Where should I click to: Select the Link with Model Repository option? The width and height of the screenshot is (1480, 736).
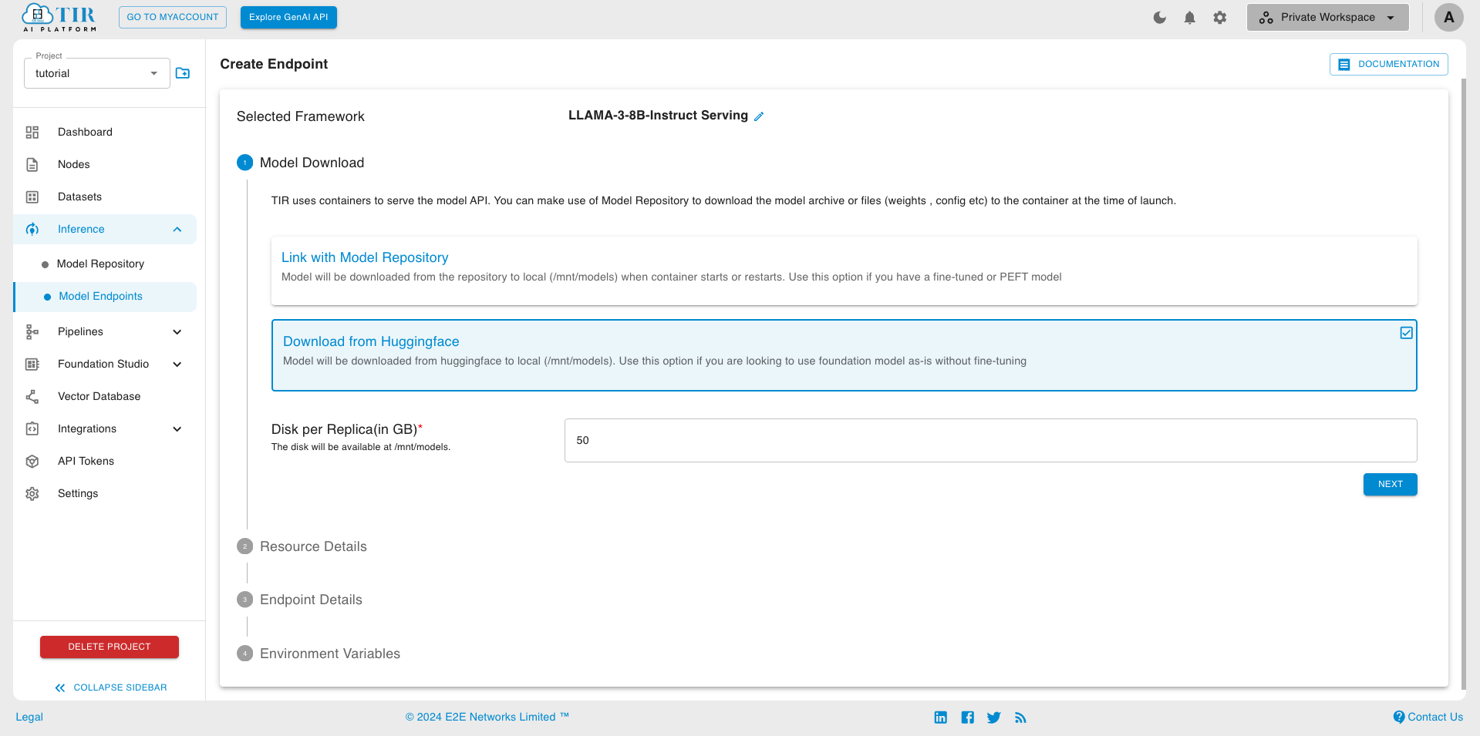point(845,271)
